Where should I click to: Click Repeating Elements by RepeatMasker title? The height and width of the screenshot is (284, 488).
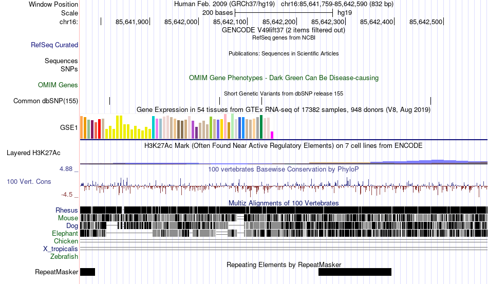click(284, 264)
